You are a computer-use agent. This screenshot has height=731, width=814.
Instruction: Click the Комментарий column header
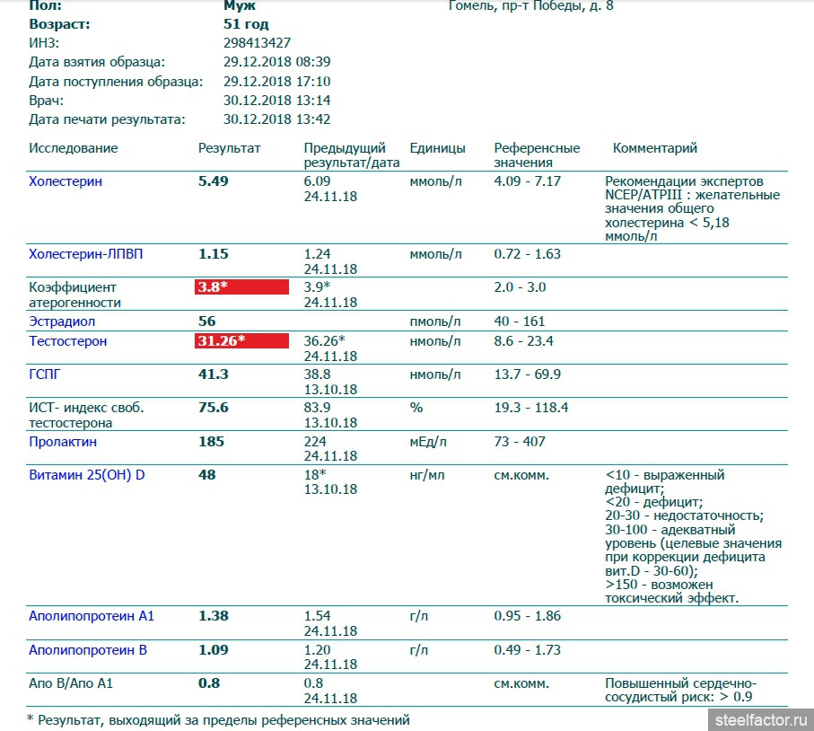click(654, 148)
